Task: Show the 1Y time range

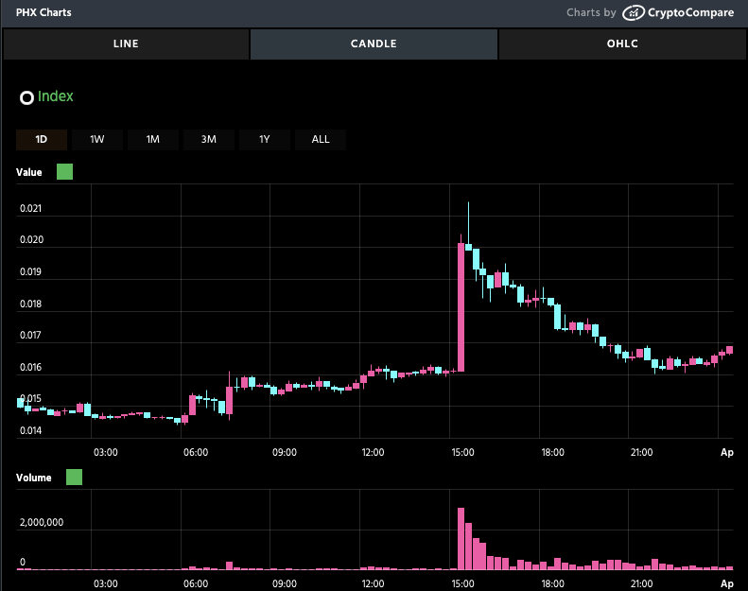Action: [265, 140]
